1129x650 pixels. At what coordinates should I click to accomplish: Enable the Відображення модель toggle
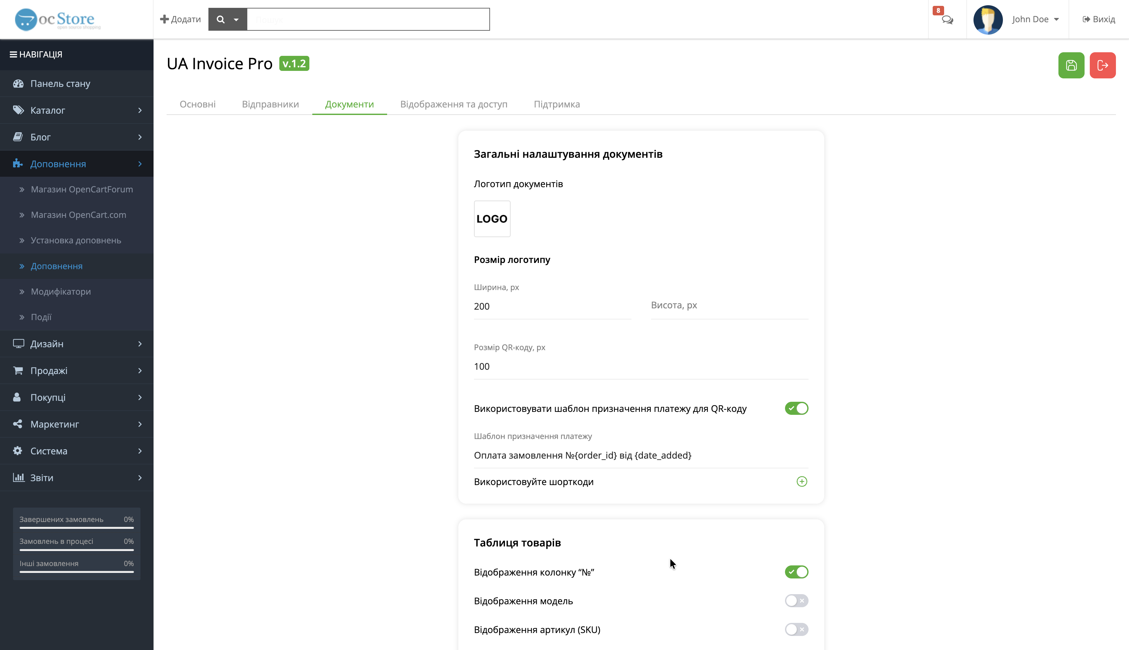(x=796, y=600)
